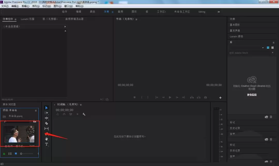The width and height of the screenshot is (279, 166).
Task: Expand the 未选择剪辑 clip arrow
Action: coord(65,27)
